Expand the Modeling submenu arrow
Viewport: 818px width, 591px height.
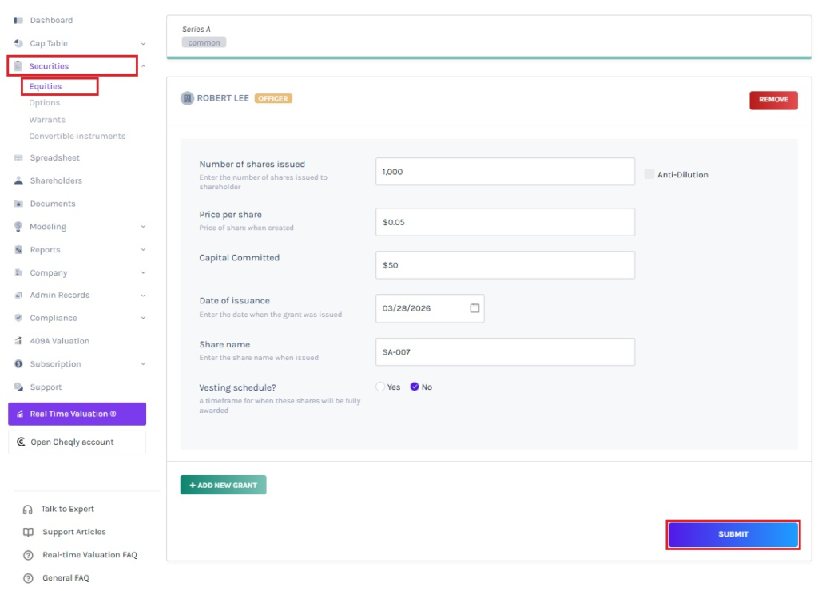143,227
